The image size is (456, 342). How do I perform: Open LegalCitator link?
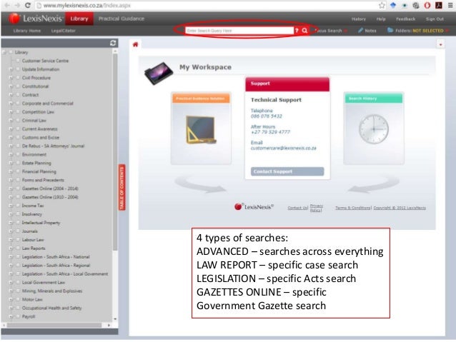[x=63, y=31]
